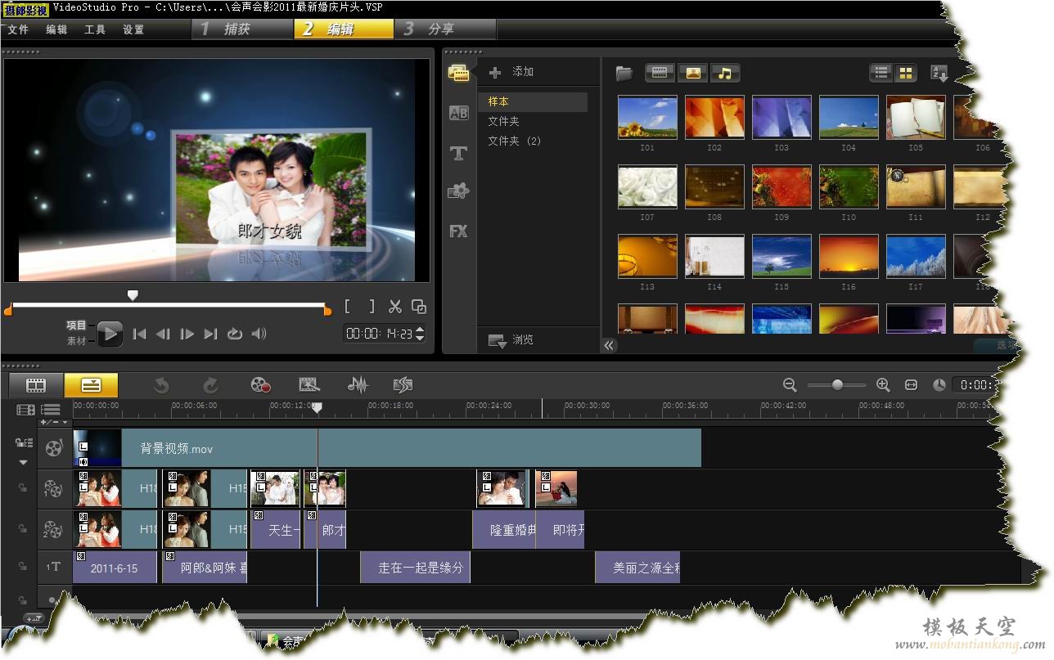1054x660 pixels.
Task: Select the 背景视频.mov clip on video track
Action: pyautogui.click(x=386, y=448)
